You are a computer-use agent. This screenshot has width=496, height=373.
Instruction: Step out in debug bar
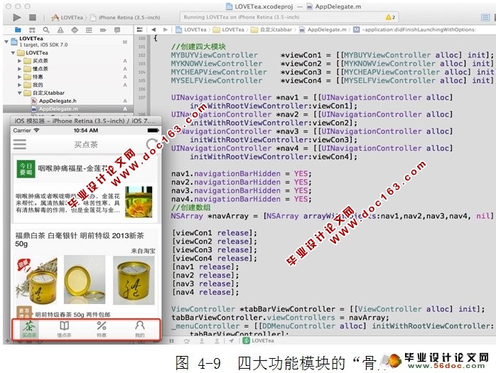pyautogui.click(x=217, y=341)
